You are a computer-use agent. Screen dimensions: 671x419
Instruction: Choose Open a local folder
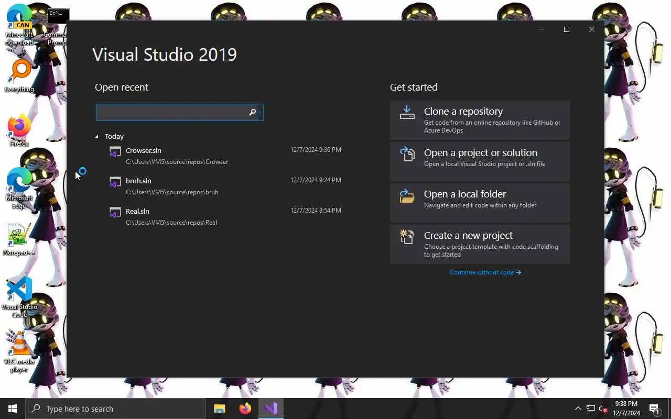point(480,203)
